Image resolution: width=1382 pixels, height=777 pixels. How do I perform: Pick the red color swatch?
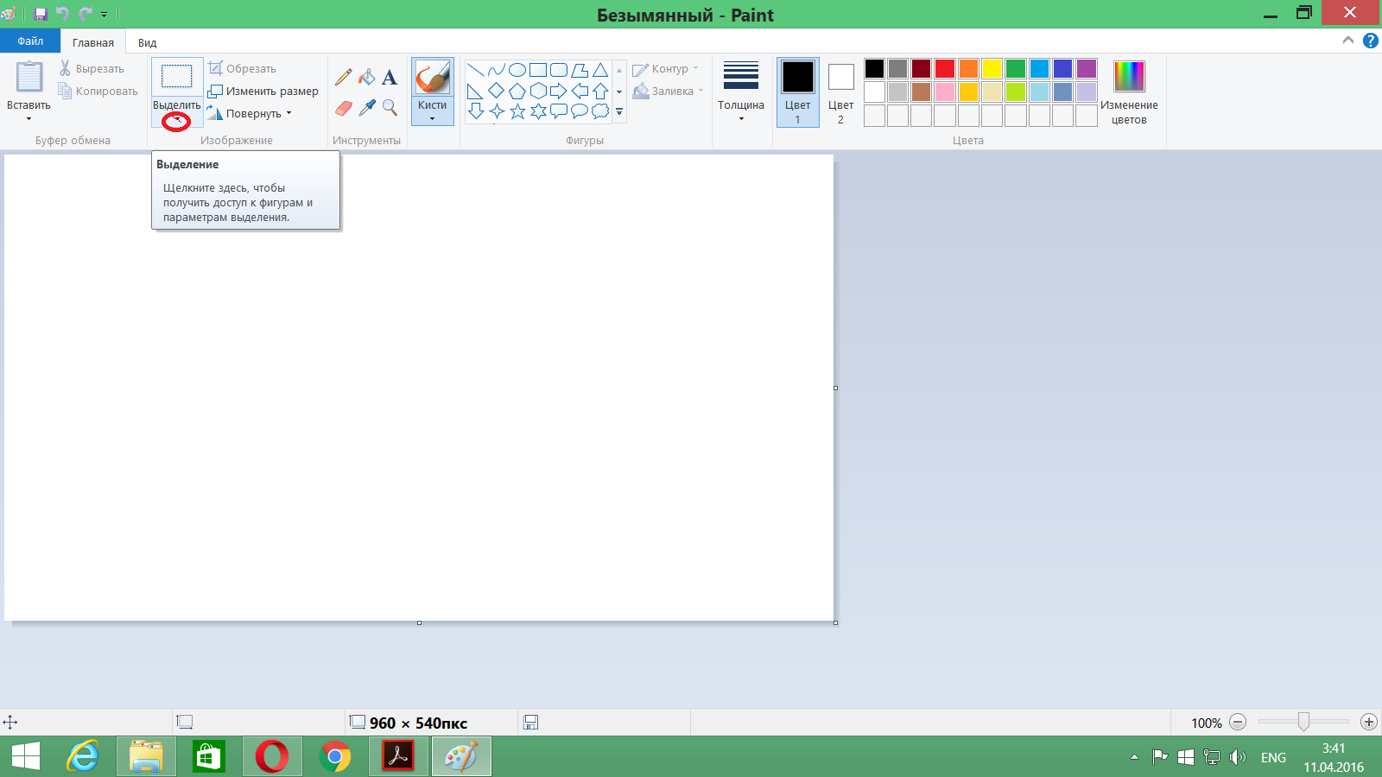tap(945, 69)
